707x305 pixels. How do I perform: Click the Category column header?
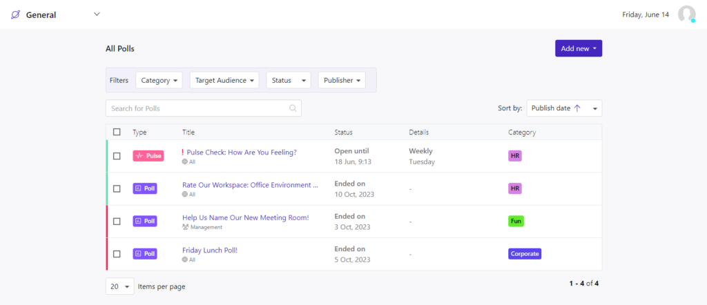(522, 132)
